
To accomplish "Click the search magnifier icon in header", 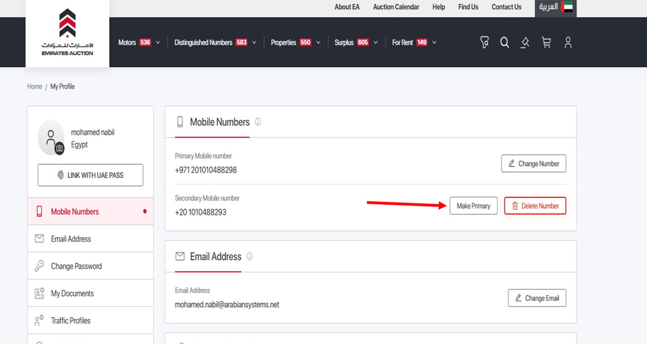I will pyautogui.click(x=504, y=43).
